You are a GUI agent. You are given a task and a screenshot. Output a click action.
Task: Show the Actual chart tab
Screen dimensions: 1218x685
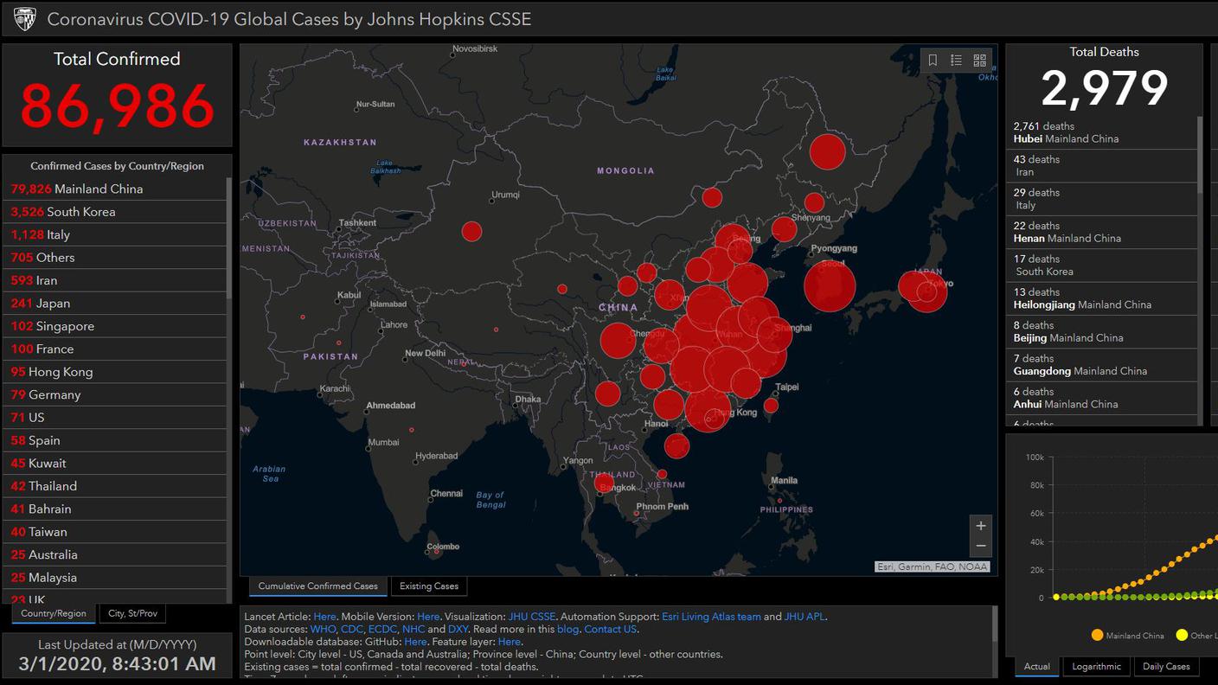1037,666
